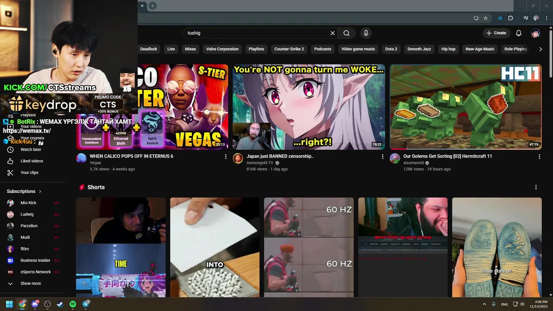Open Steam from the taskbar

(60, 304)
